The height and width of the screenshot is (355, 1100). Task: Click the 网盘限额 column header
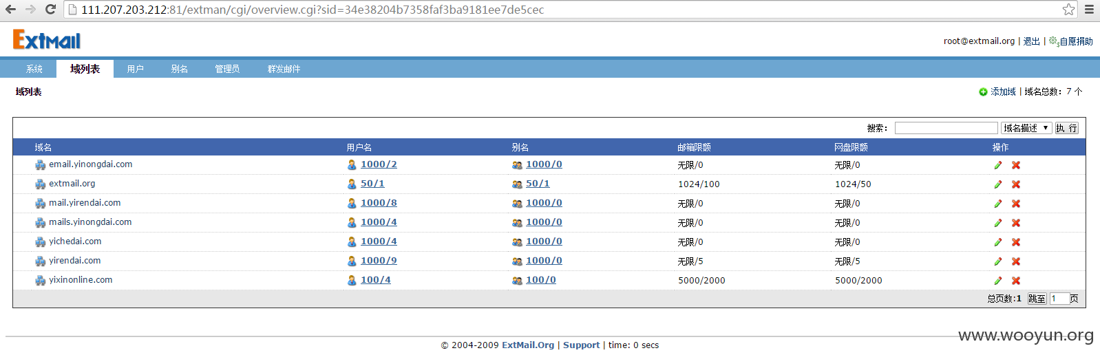click(x=851, y=147)
